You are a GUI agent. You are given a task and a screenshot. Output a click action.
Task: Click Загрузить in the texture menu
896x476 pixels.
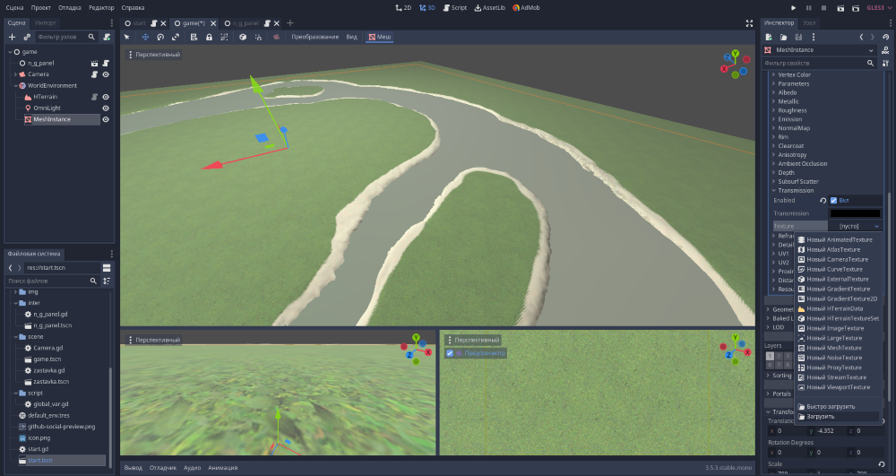coord(820,416)
